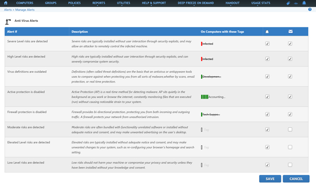This screenshot has height=190, width=316.
Task: Toggle bell notification for Moderate risks
Action: pos(267,130)
